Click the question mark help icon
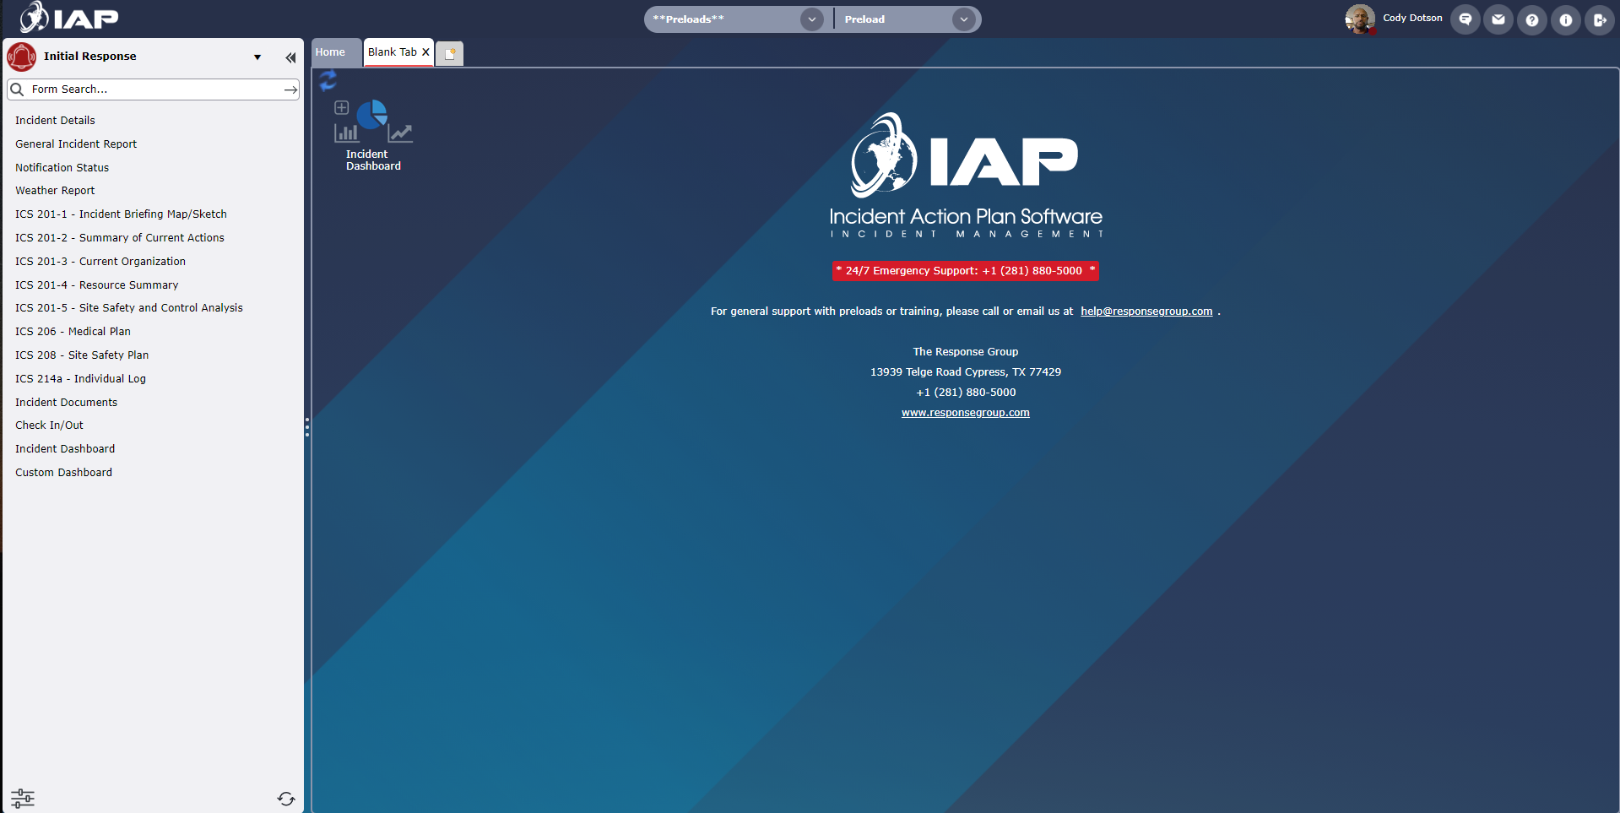The width and height of the screenshot is (1620, 813). point(1532,19)
